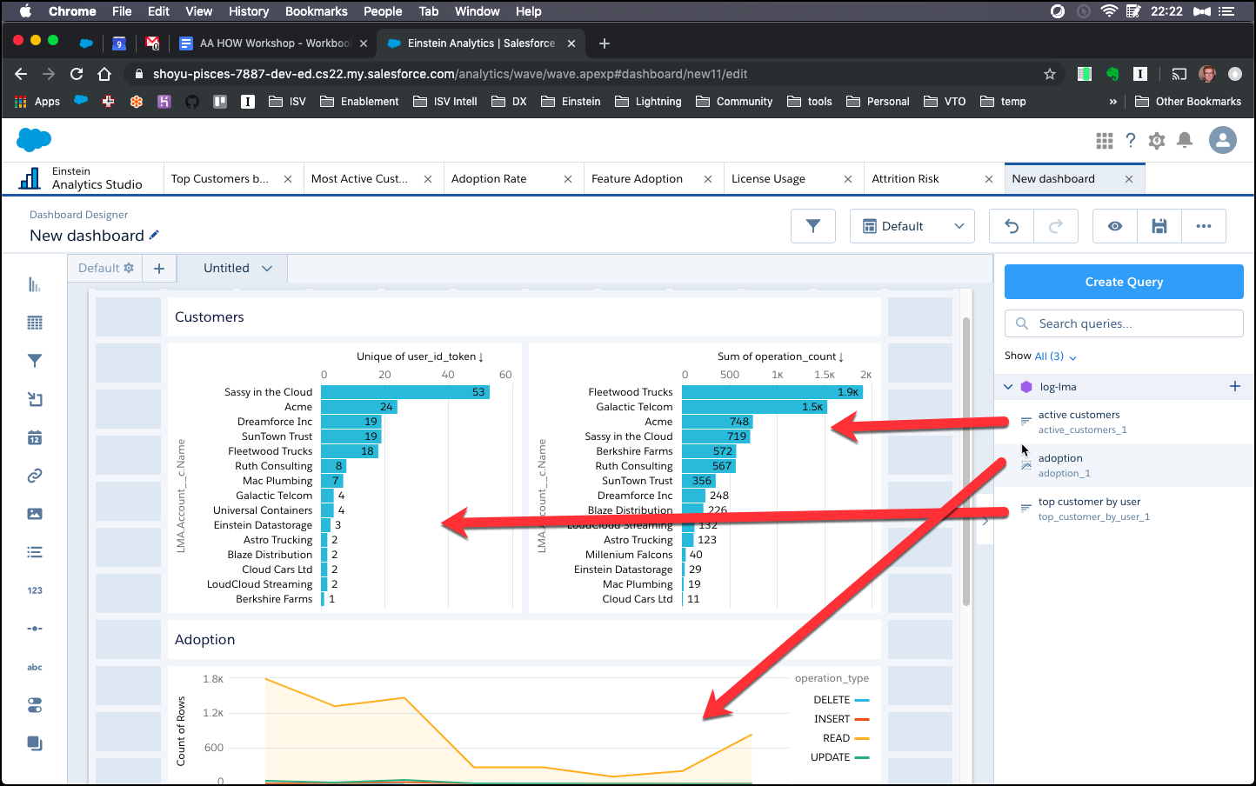Add a link widget from left sidebar

click(x=35, y=476)
